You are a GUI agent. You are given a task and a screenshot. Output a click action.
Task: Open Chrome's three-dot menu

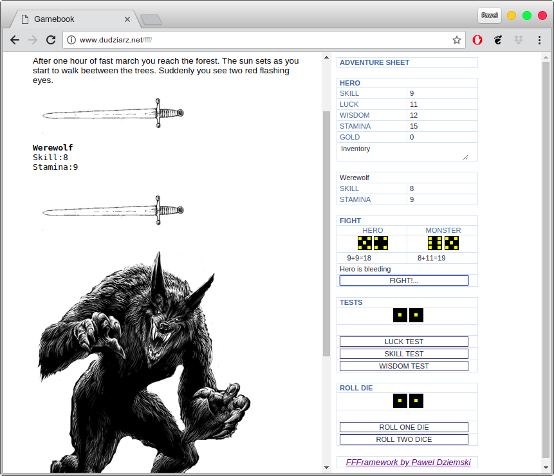[540, 40]
